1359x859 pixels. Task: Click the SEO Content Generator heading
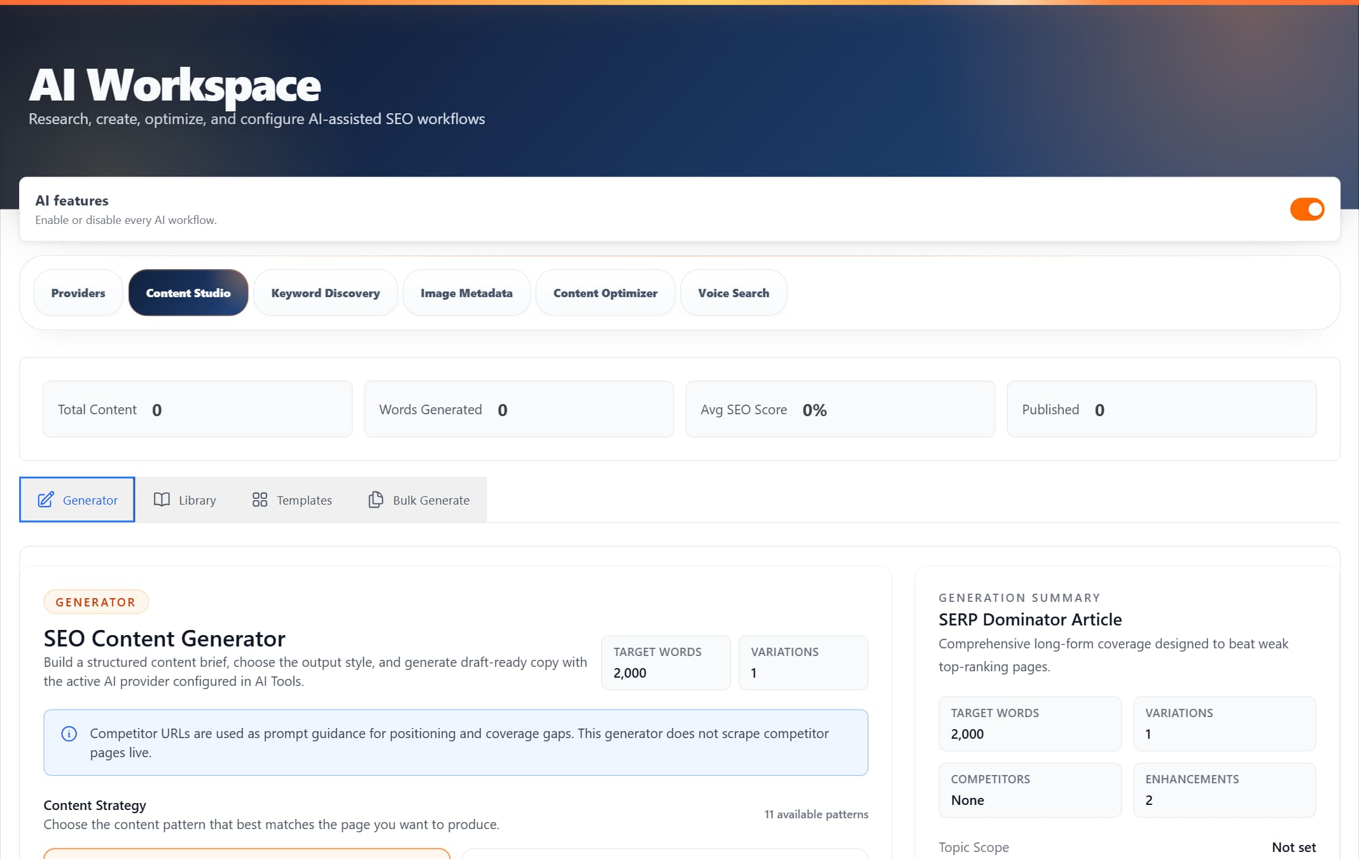click(164, 638)
